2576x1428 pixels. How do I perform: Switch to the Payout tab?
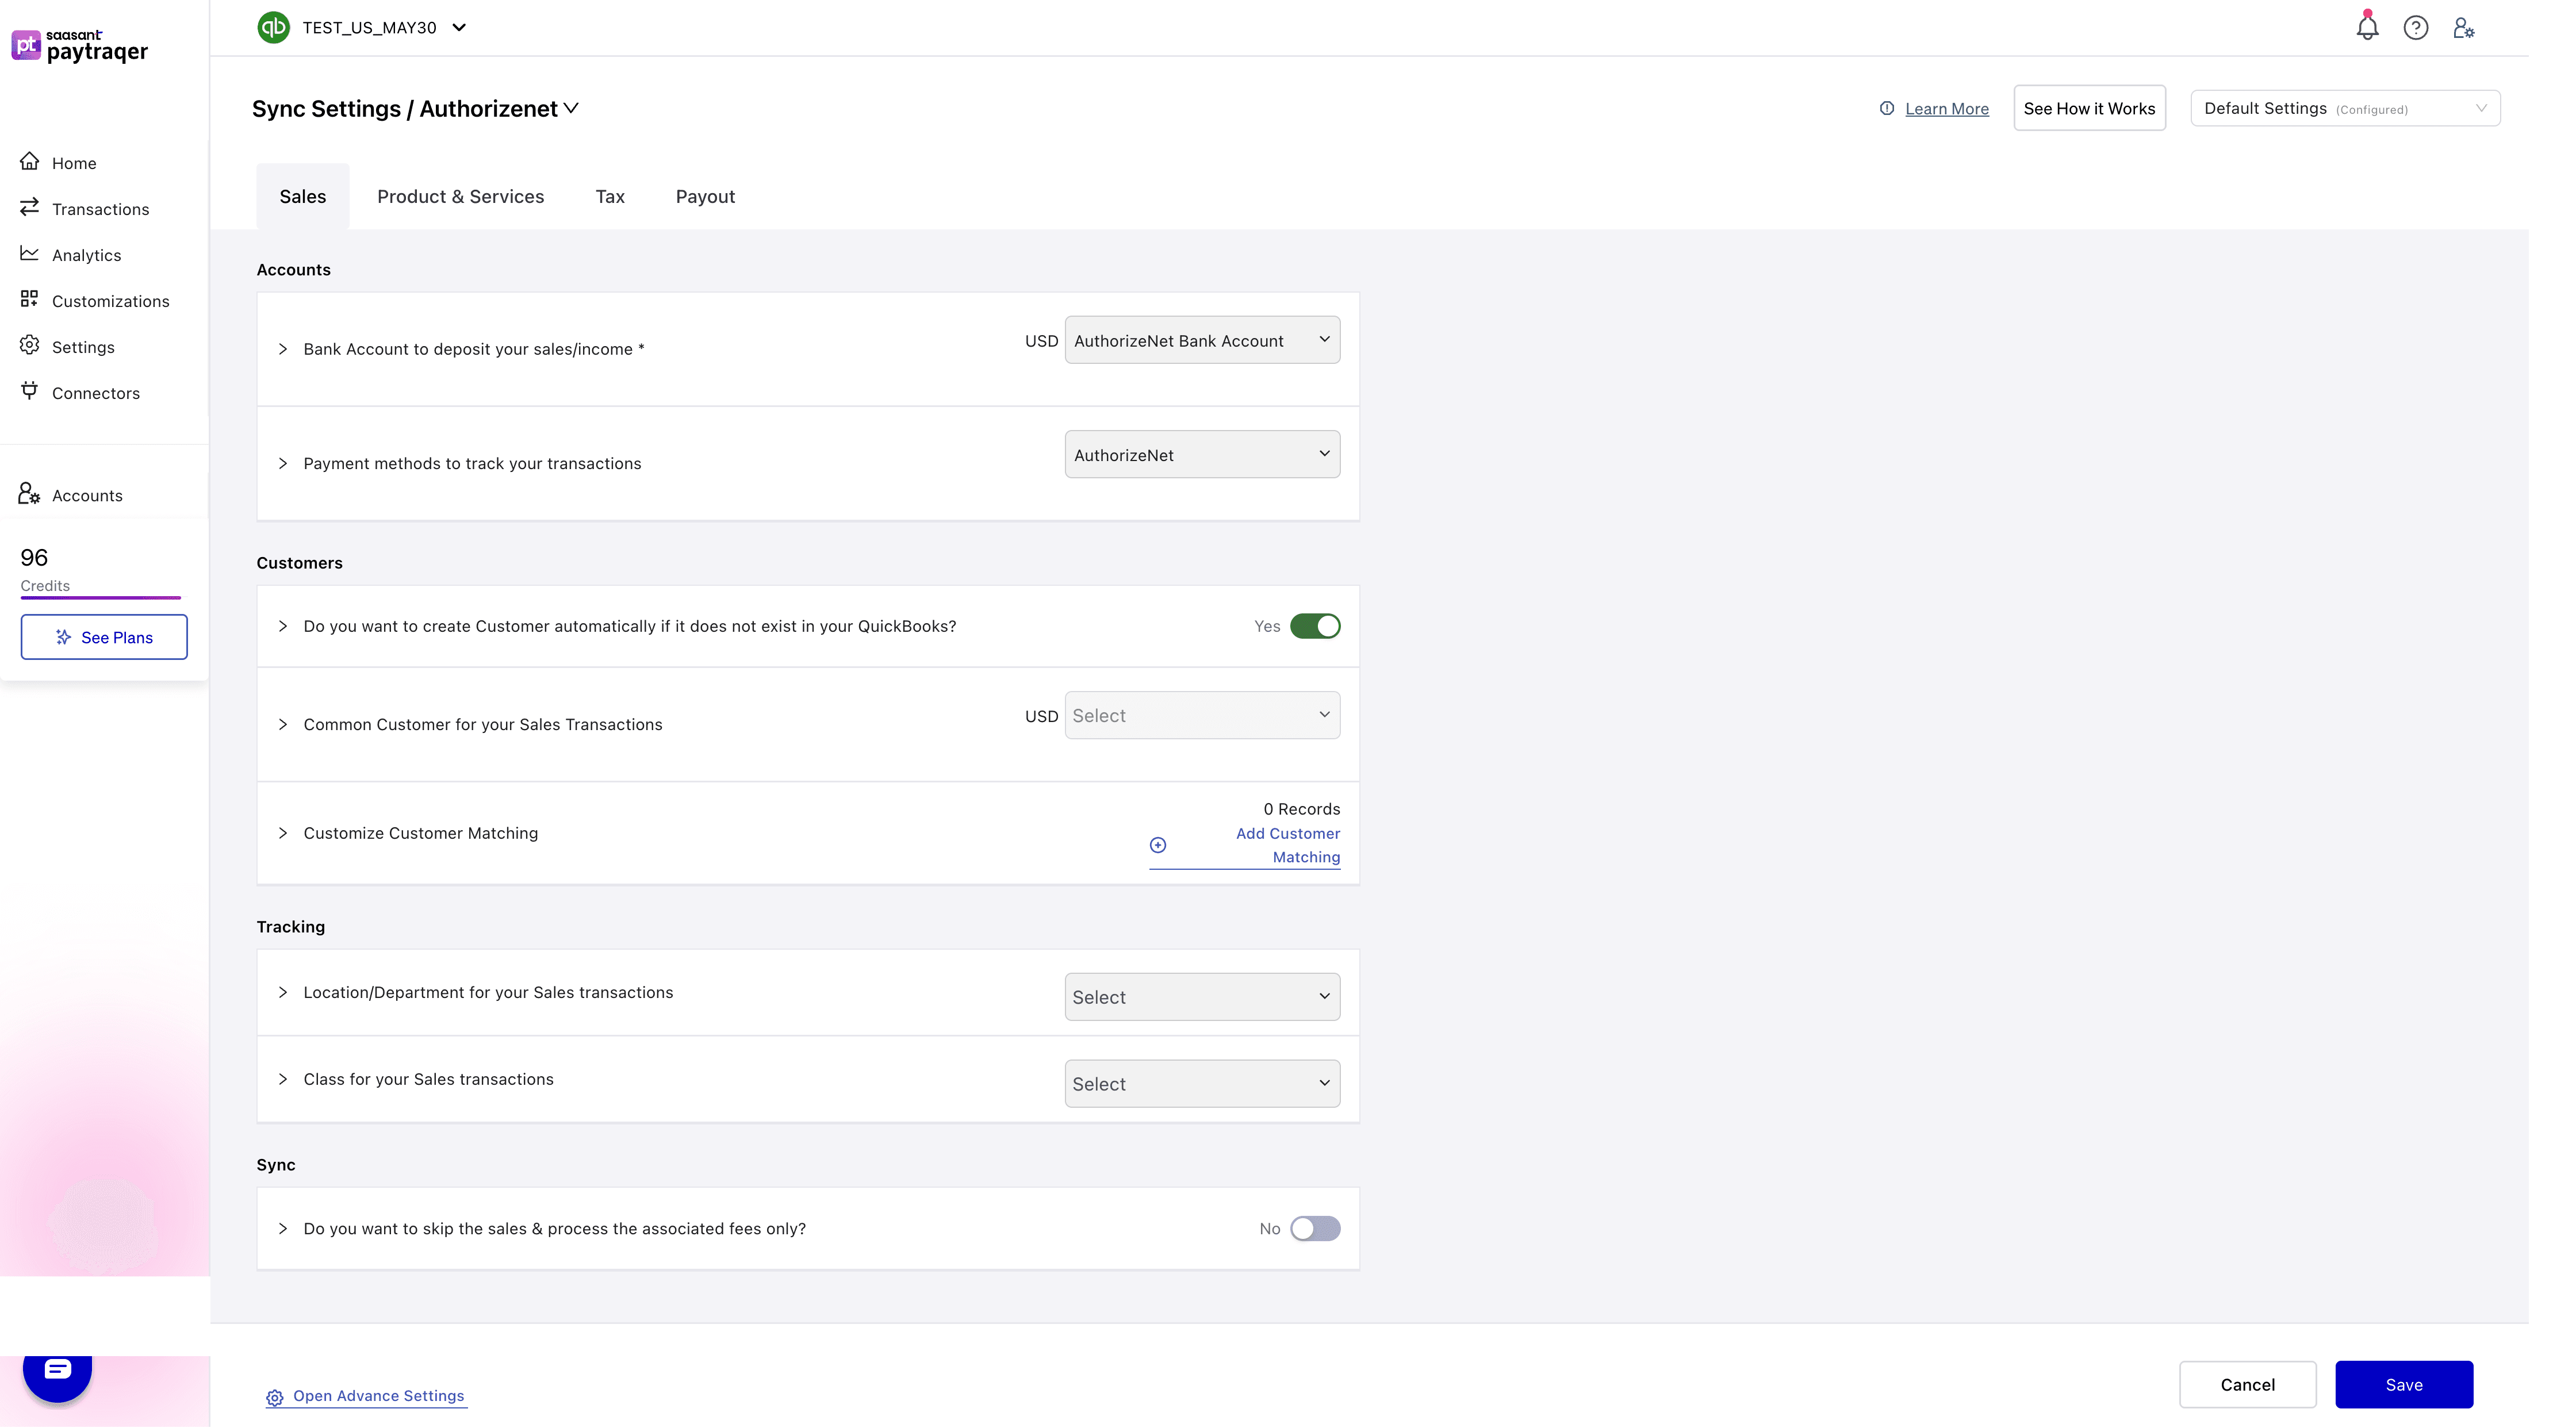(x=705, y=196)
